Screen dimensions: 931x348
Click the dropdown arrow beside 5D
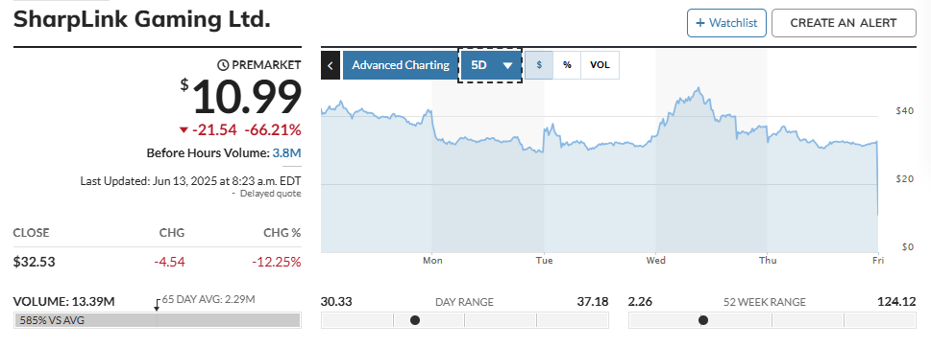coord(507,66)
